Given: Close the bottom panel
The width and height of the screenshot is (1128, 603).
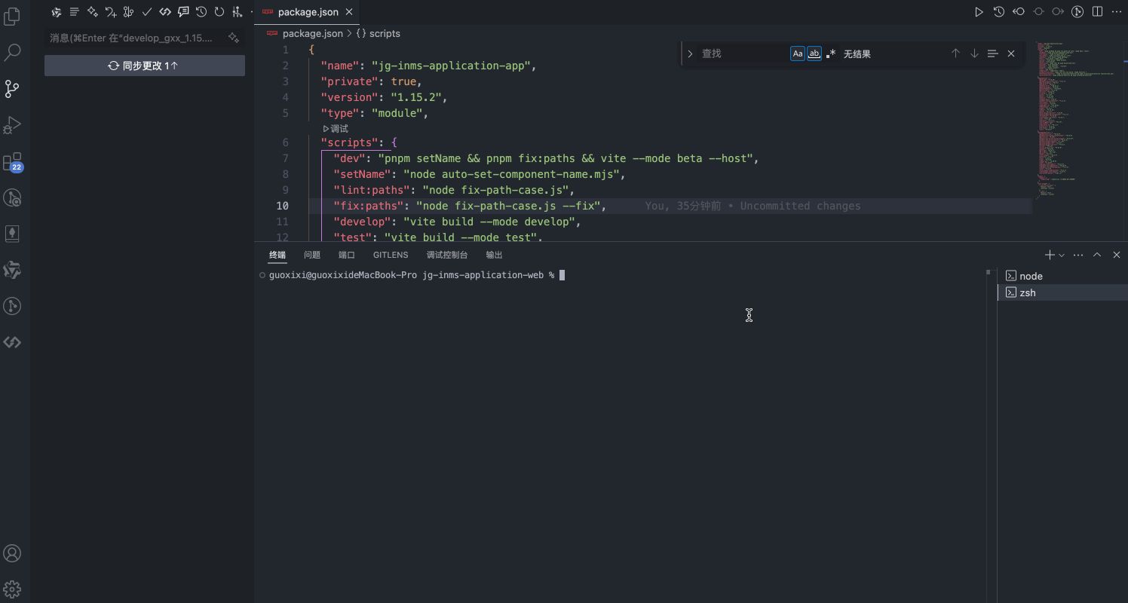Looking at the screenshot, I should [x=1117, y=256].
